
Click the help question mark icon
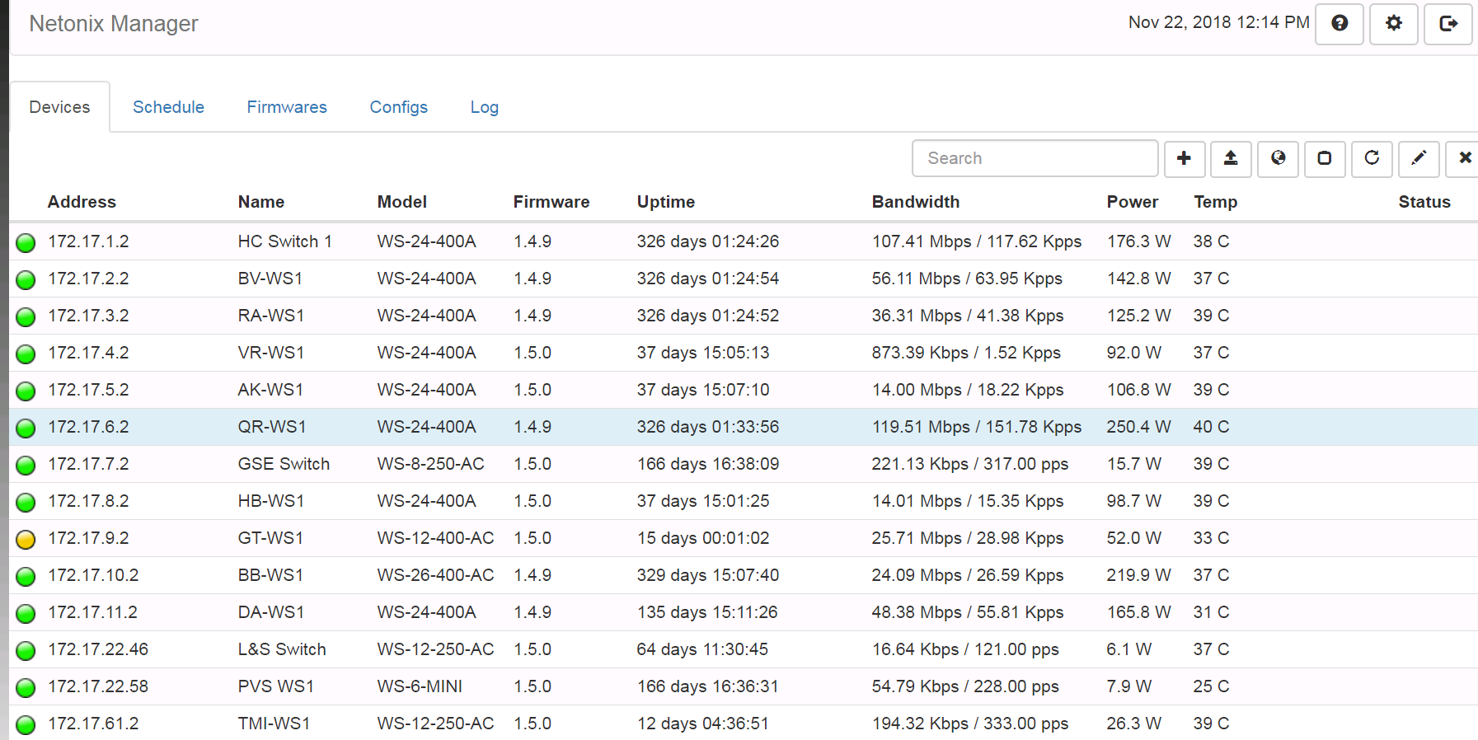click(1340, 23)
